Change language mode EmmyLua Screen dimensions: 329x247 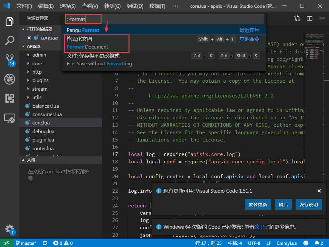click(287, 243)
